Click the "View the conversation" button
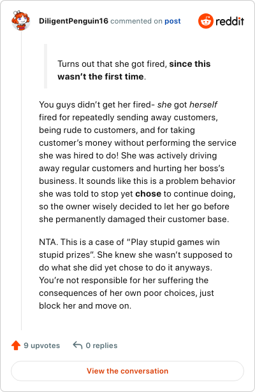This screenshot has width=255, height=392. point(127,371)
